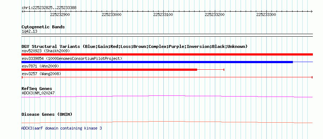Click the left arrow of the ruler
This screenshot has height=139, width=323.
pos(23,12)
